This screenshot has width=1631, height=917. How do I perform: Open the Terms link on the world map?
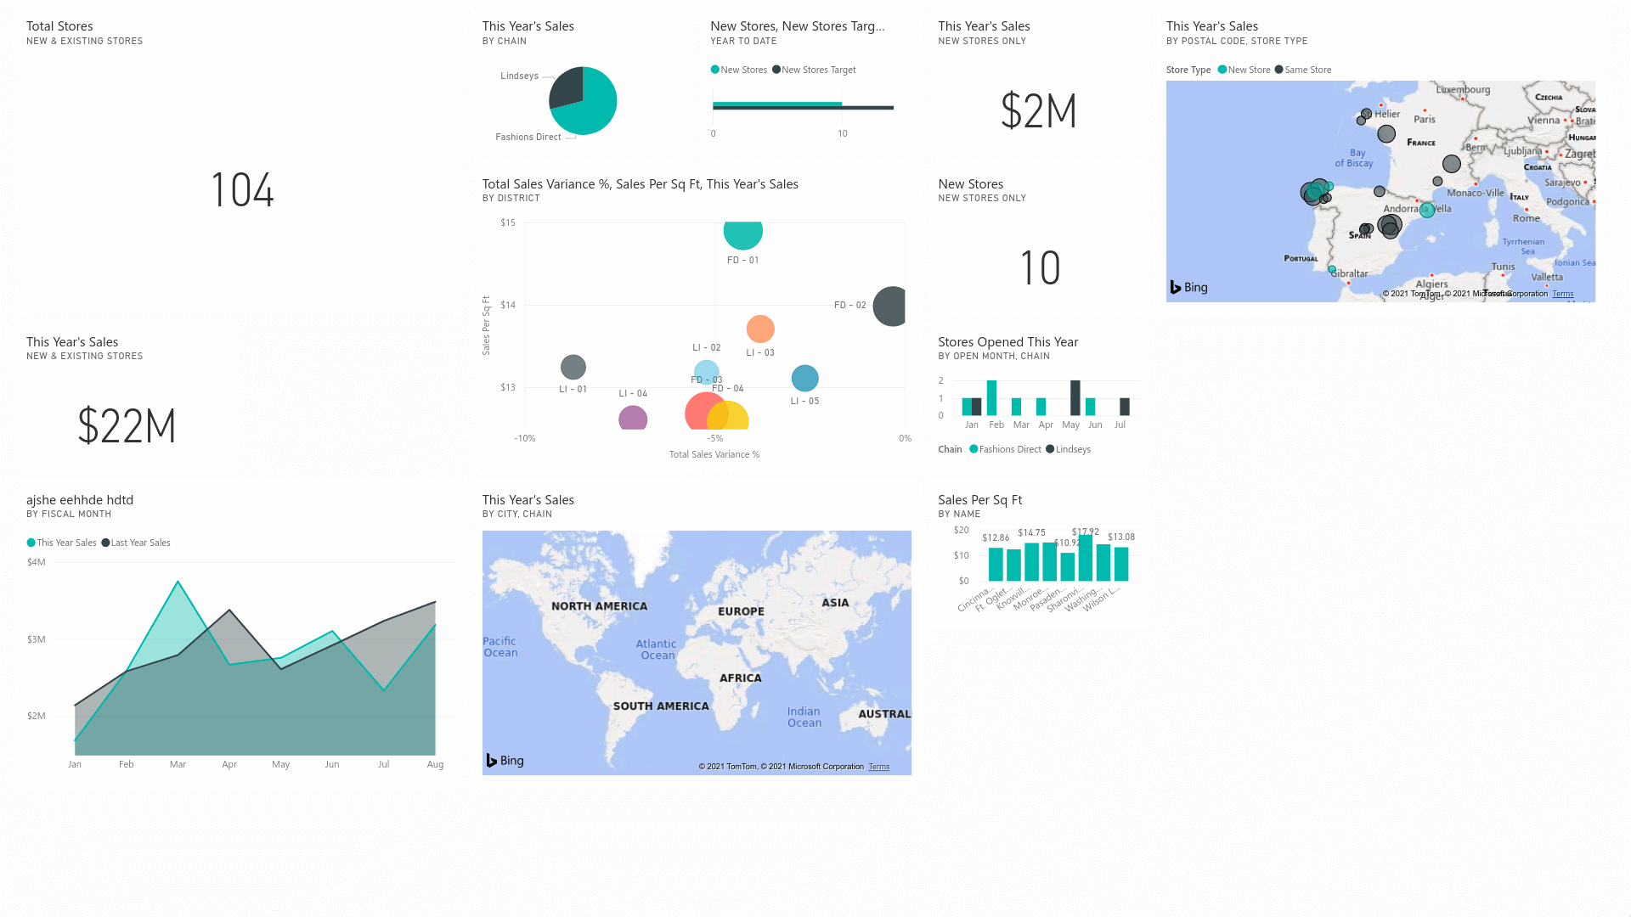(x=879, y=766)
